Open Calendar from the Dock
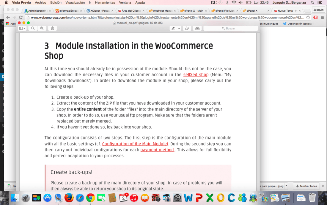The image size is (327, 205). tap(123, 198)
